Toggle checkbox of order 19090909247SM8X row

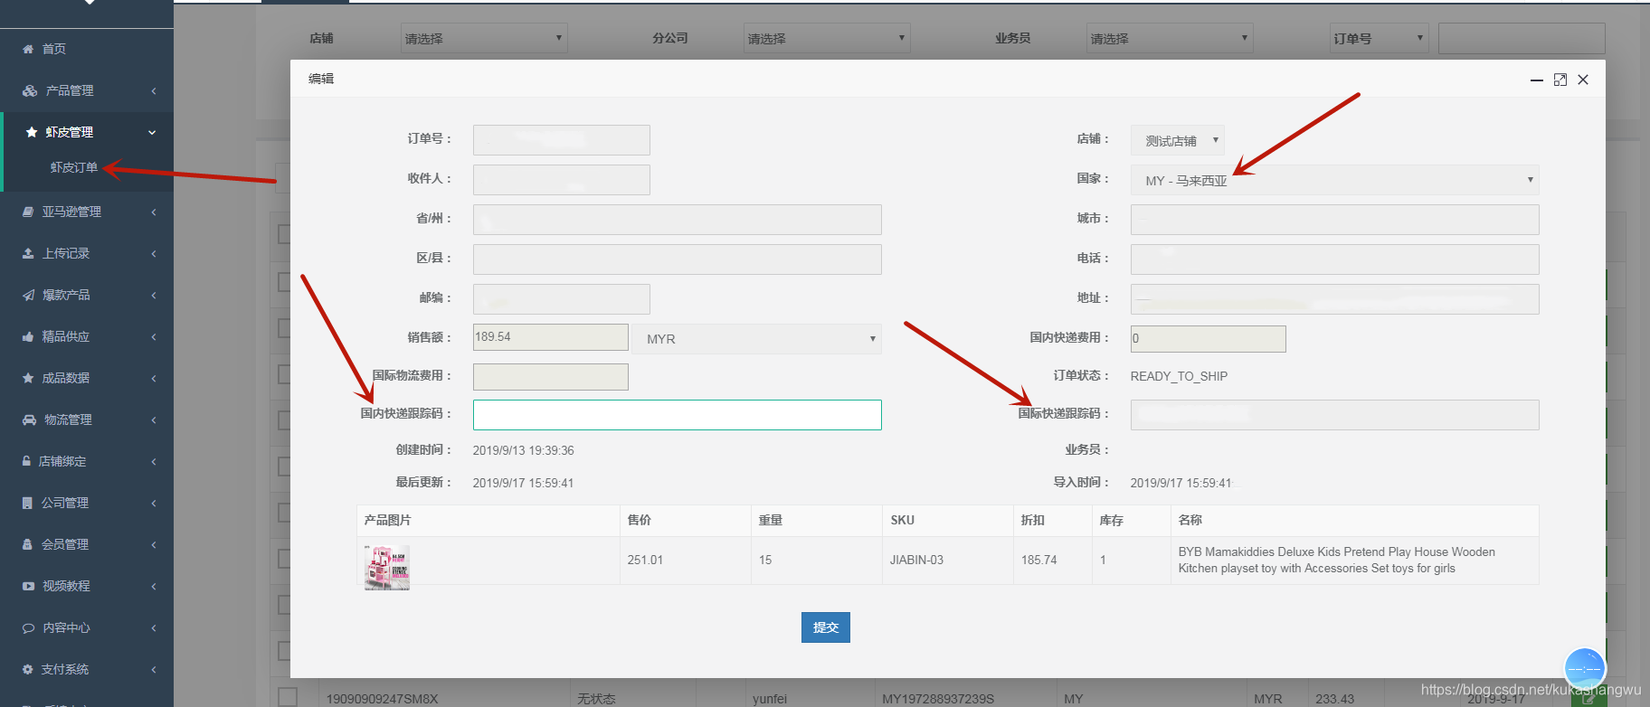point(288,696)
